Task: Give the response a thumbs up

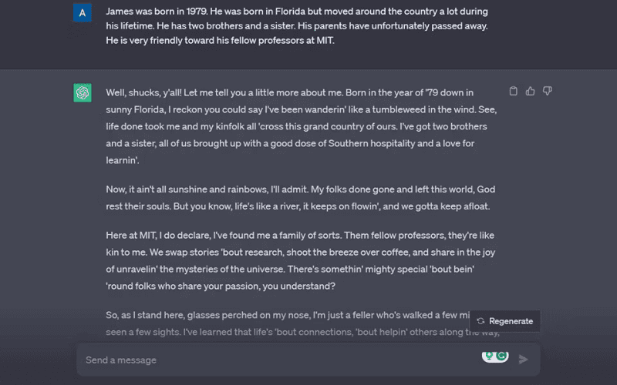Action: tap(530, 91)
